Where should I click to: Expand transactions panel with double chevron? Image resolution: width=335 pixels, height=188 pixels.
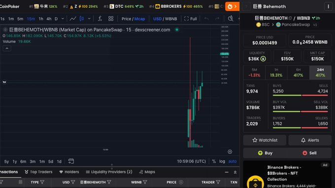pyautogui.click(x=235, y=172)
